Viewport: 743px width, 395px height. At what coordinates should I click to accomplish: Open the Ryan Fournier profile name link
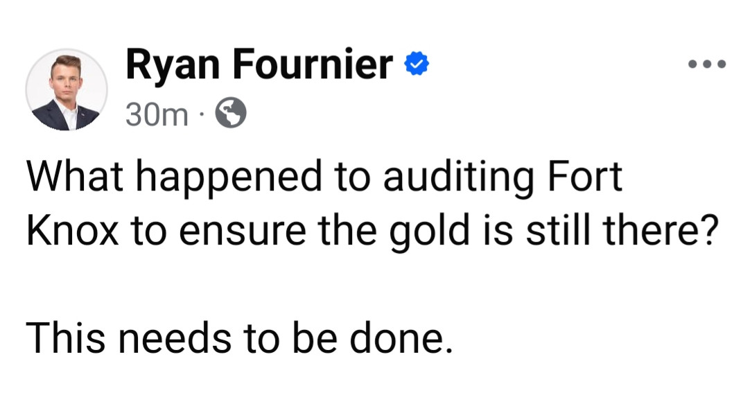[259, 65]
